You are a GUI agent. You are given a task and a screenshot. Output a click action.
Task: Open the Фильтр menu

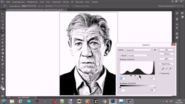[66, 2]
